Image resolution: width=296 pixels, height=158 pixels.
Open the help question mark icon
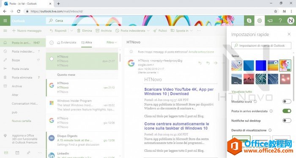click(x=280, y=21)
